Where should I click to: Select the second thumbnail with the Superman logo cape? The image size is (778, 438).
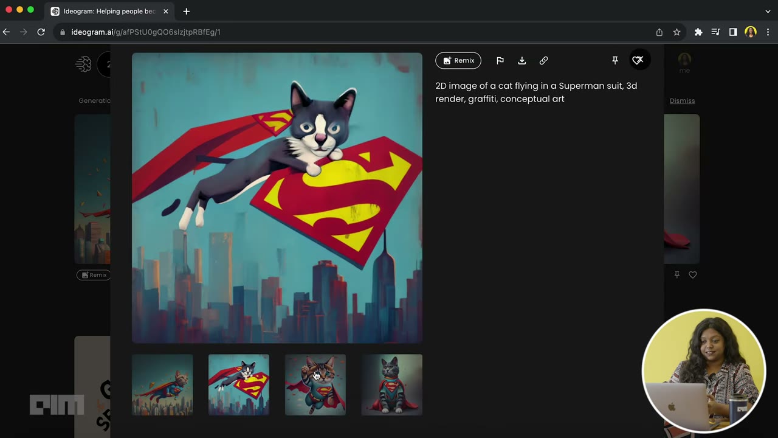pyautogui.click(x=239, y=384)
